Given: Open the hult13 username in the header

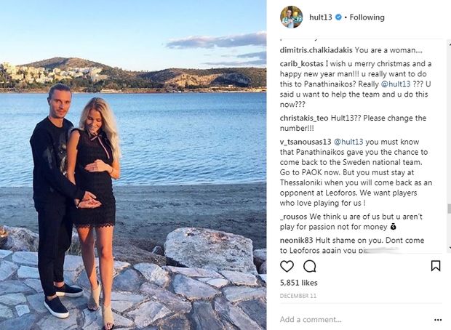Looking at the screenshot, I should click(321, 17).
